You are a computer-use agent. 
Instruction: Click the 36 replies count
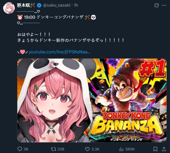pos(26,149)
